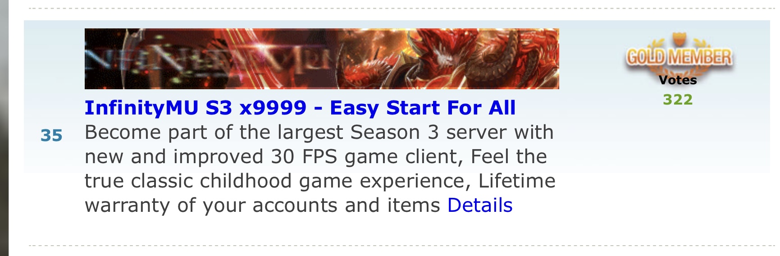Click the Votes label
The image size is (780, 256).
(678, 80)
